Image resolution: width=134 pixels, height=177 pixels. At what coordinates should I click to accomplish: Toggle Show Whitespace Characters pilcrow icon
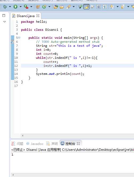tap(105, 7)
